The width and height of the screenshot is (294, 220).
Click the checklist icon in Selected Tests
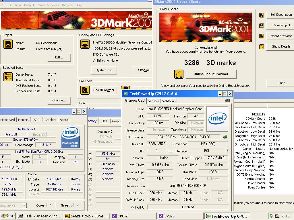coord(8,77)
